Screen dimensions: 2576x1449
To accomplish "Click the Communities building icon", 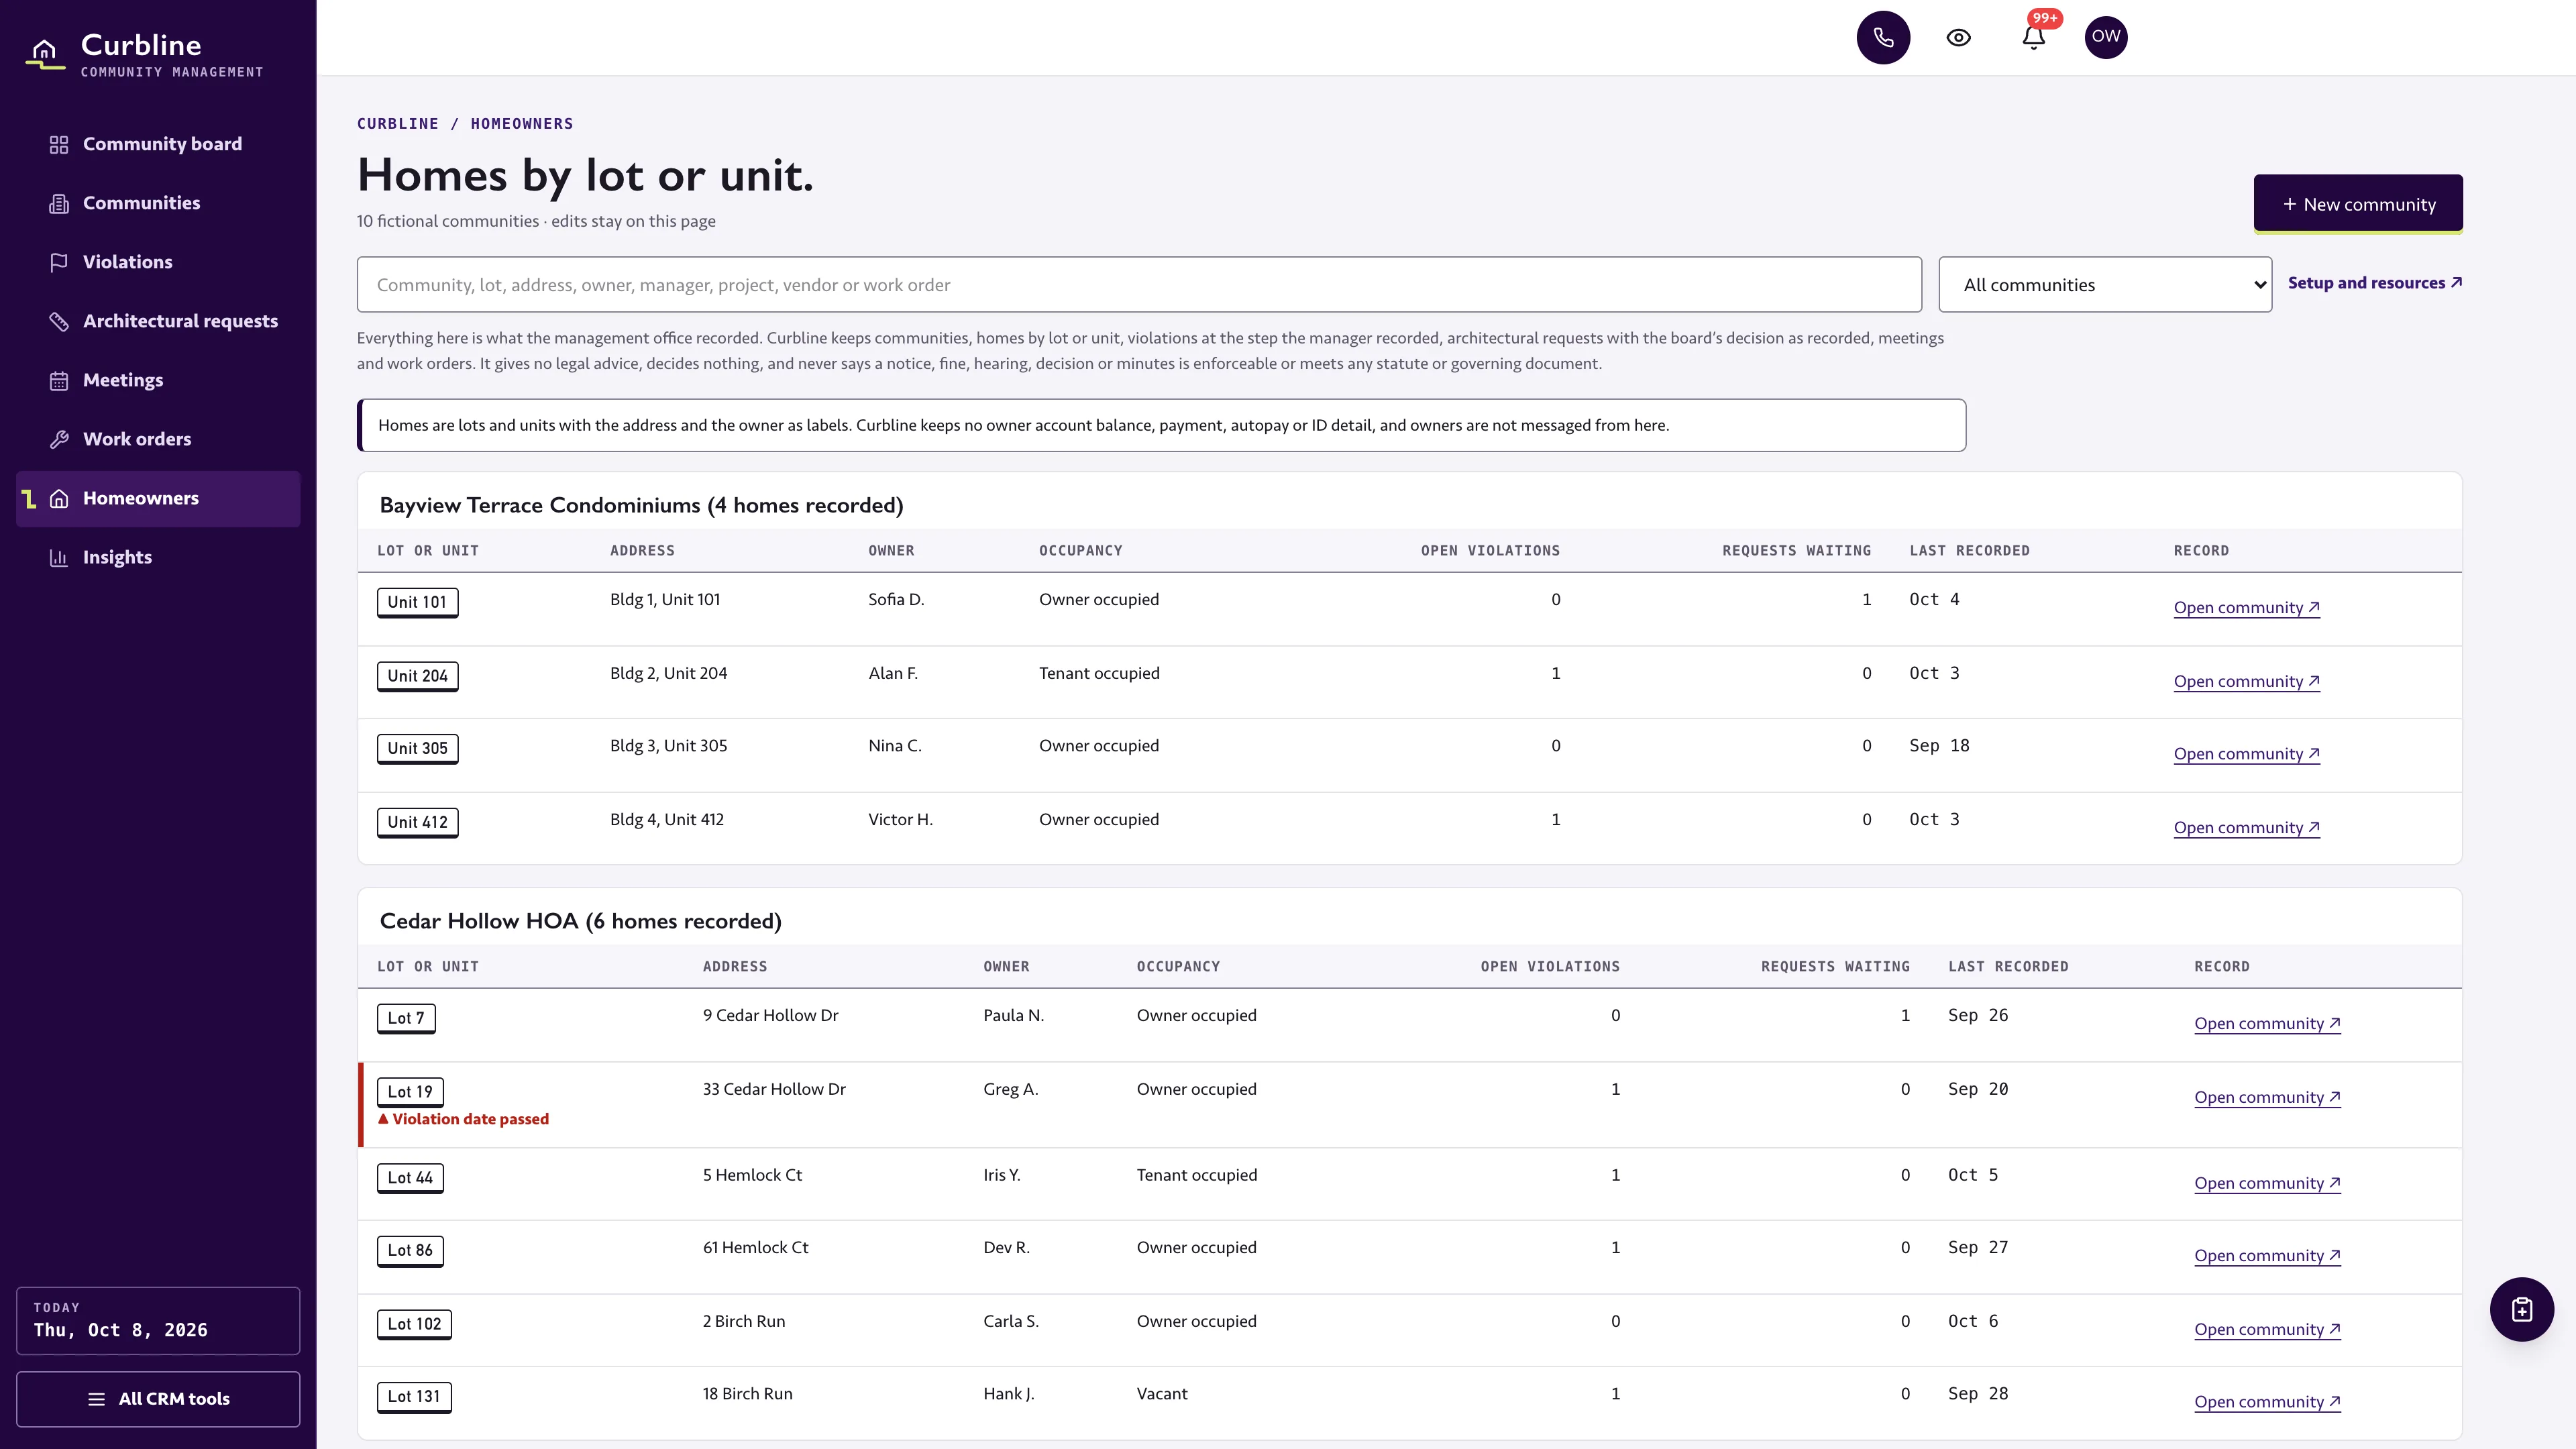I will click(59, 204).
